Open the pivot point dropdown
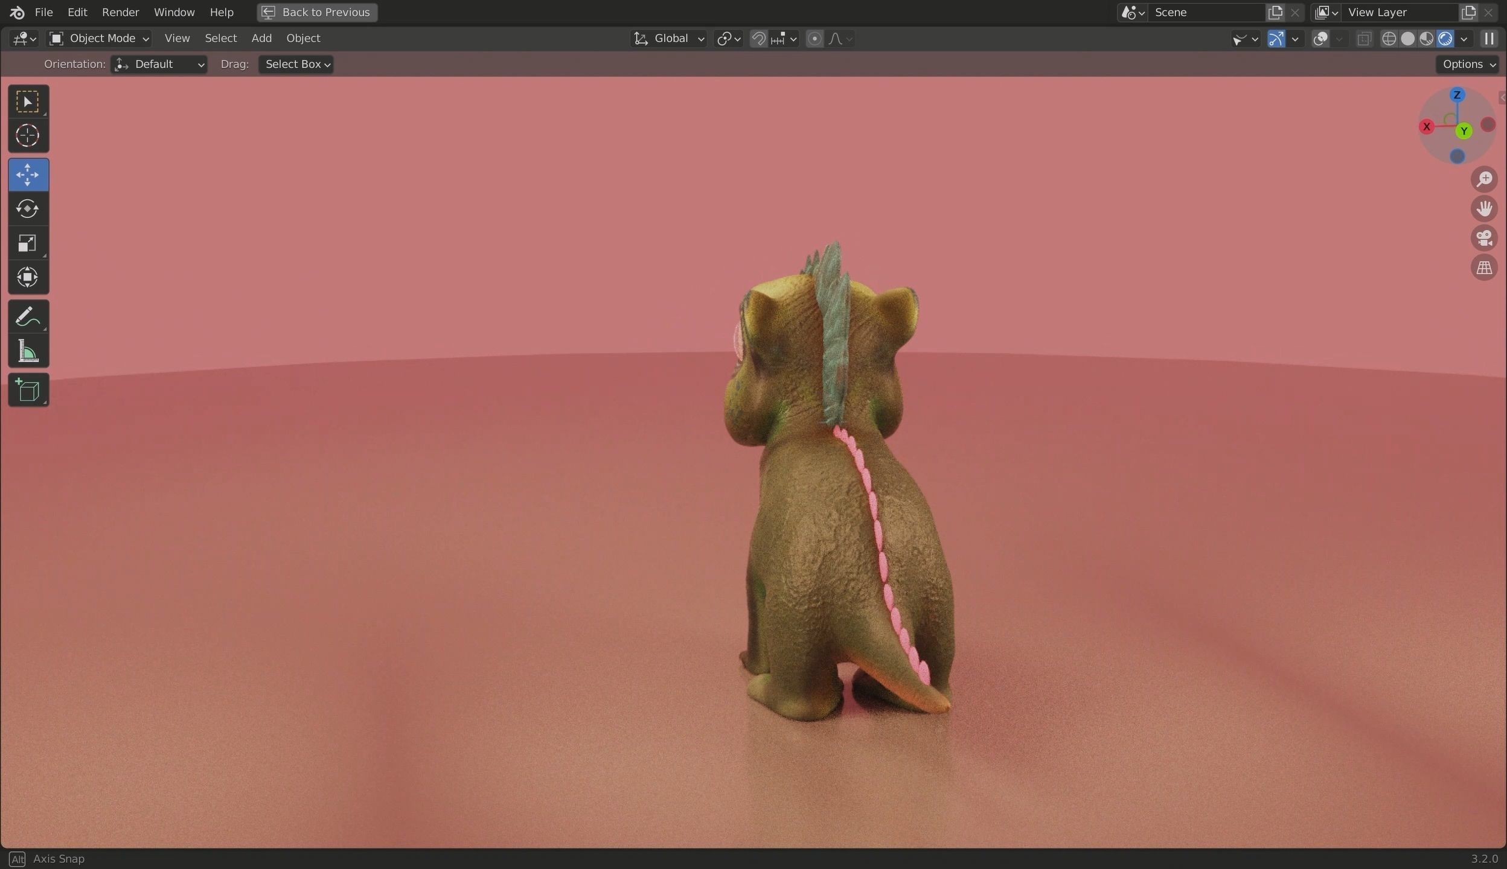1507x869 pixels. [728, 39]
